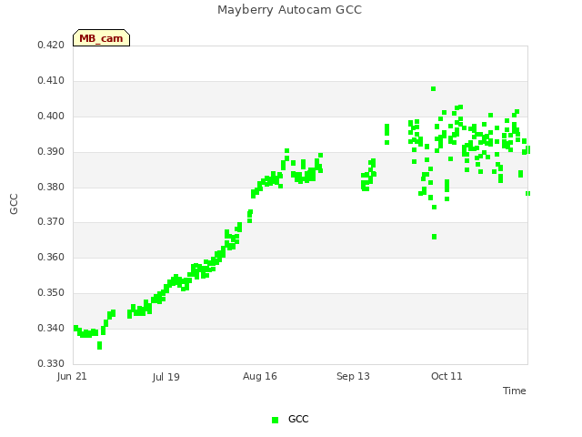Click the GCC legend label text
The width and height of the screenshot is (582, 437).
[x=298, y=419]
